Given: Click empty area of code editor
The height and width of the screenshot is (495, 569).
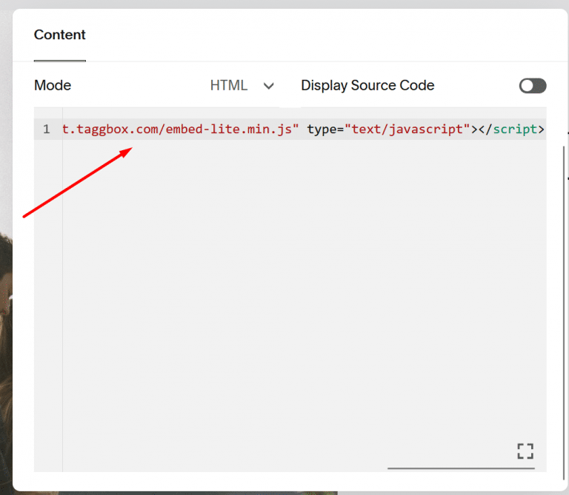Looking at the screenshot, I should click(x=296, y=296).
